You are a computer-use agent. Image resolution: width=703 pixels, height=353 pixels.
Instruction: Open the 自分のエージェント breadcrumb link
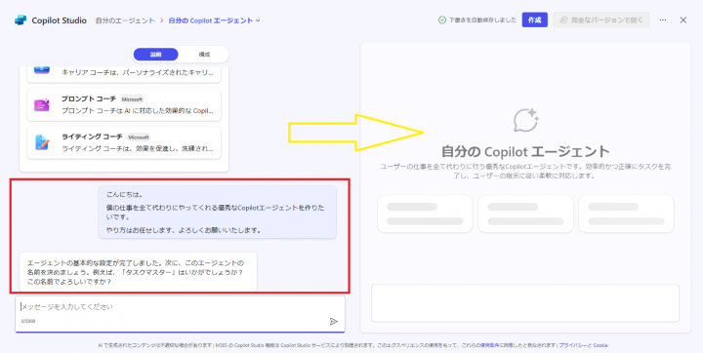pyautogui.click(x=125, y=20)
